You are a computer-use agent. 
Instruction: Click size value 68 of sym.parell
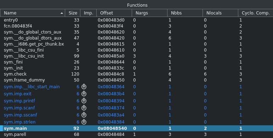[76, 134]
